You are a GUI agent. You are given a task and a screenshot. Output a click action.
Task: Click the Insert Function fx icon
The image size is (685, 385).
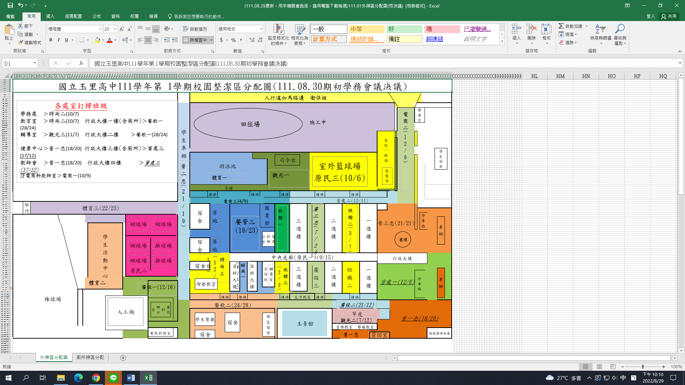[81, 63]
